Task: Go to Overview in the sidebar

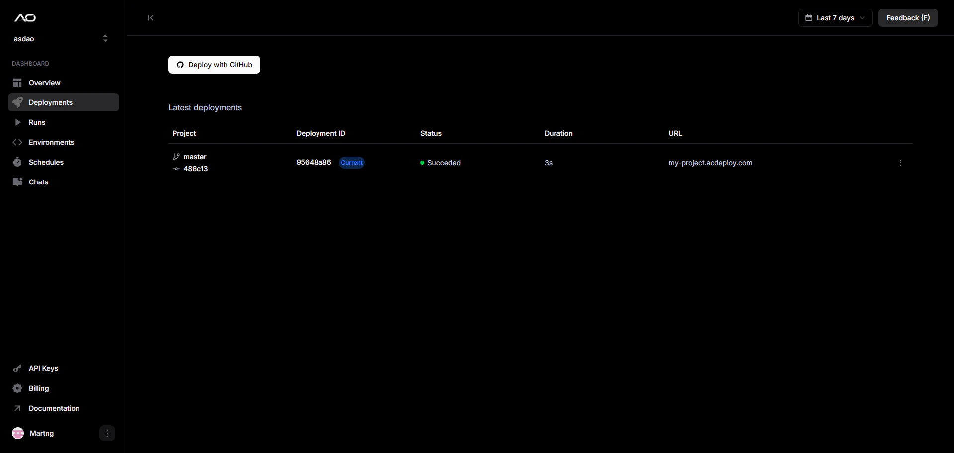Action: [64, 83]
